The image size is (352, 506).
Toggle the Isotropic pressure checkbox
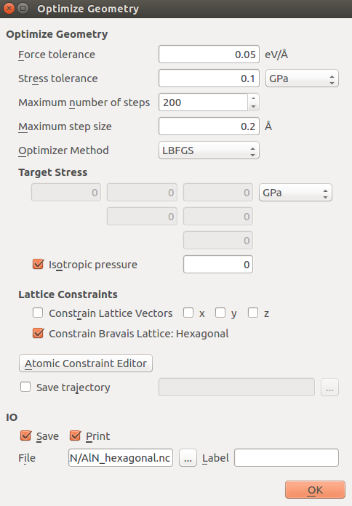point(38,265)
